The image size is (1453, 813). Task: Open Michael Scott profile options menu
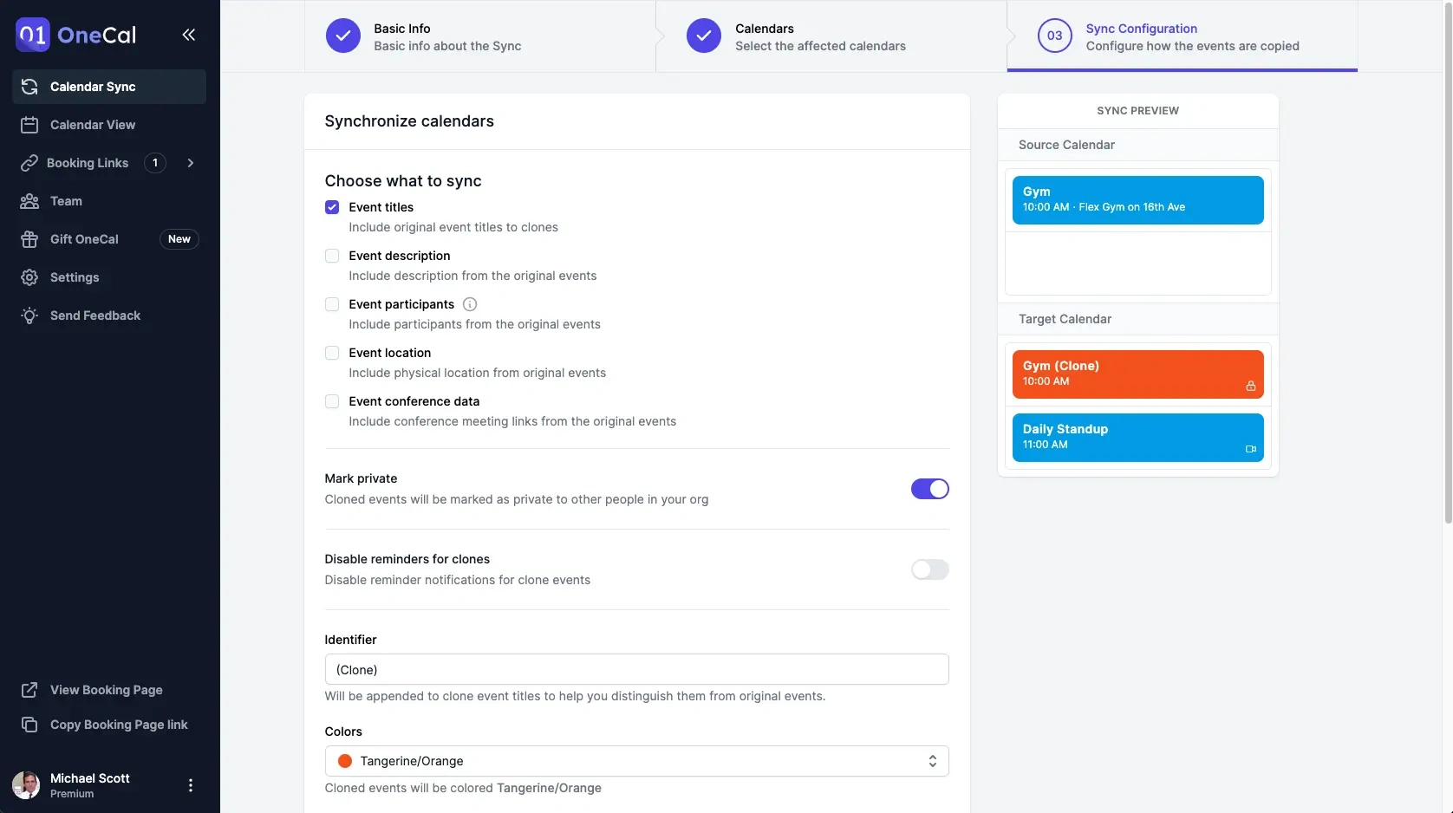(191, 785)
